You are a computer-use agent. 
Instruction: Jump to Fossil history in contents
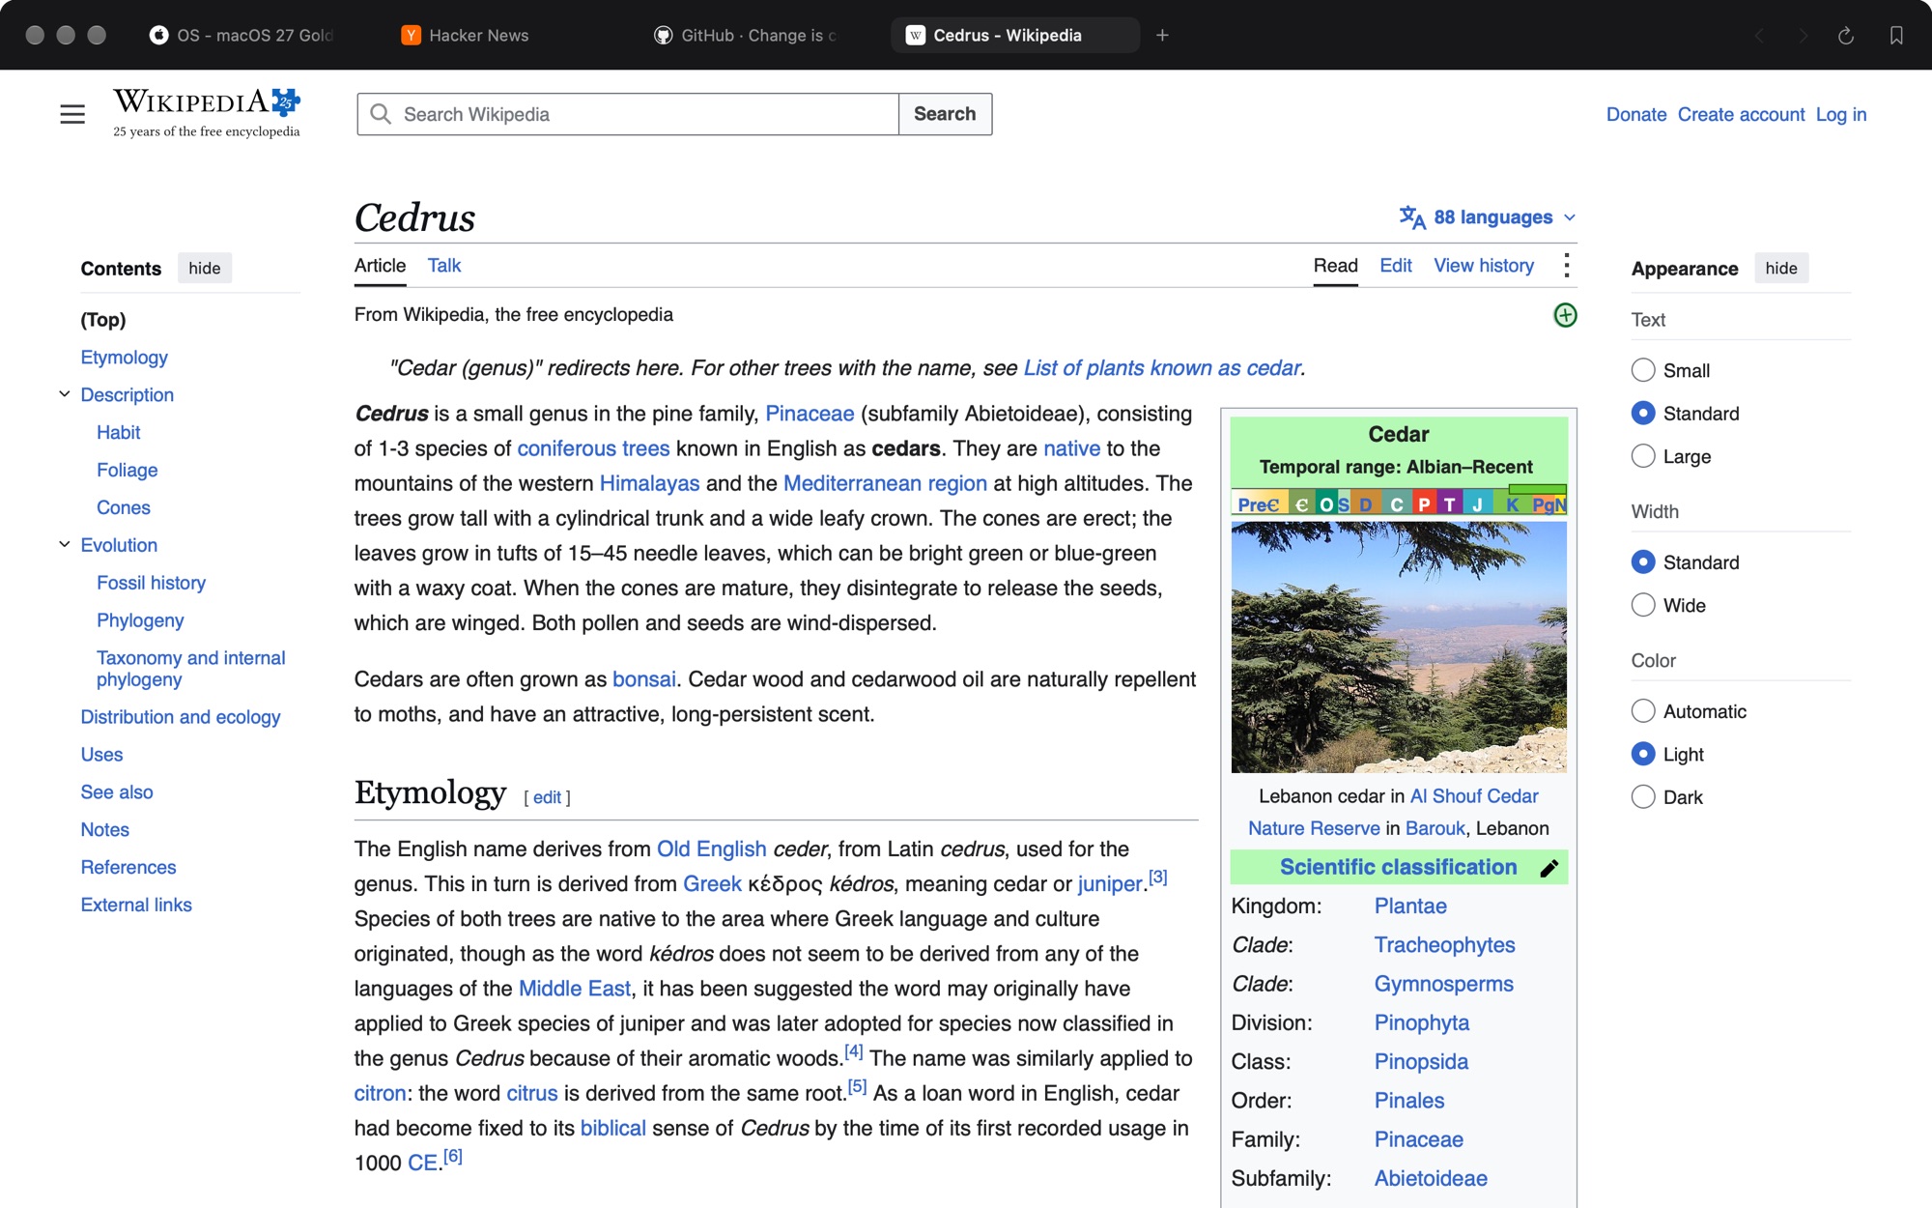pos(151,583)
